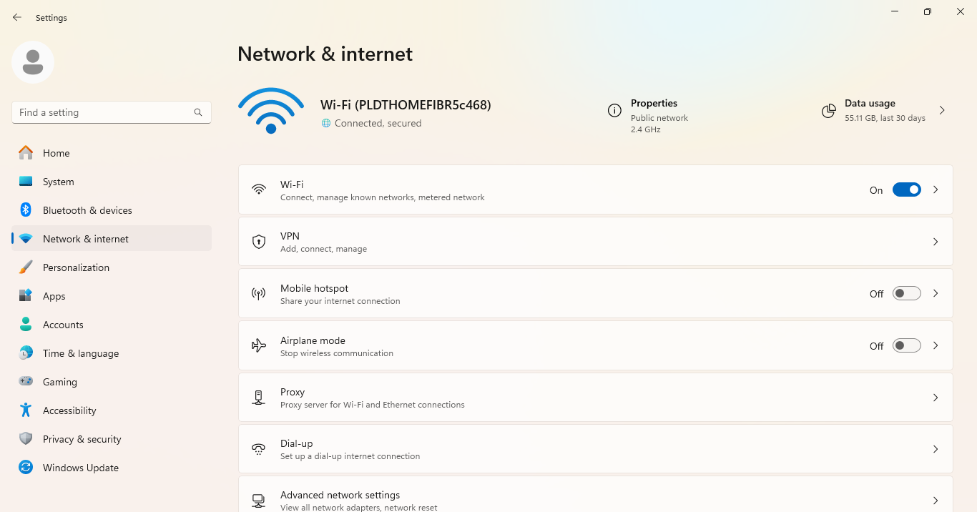Image resolution: width=977 pixels, height=512 pixels.
Task: Click the Find a setting search box
Action: point(111,112)
